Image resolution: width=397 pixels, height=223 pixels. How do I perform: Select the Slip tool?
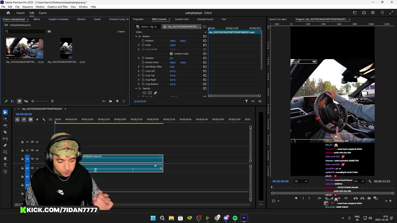[x=5, y=138]
